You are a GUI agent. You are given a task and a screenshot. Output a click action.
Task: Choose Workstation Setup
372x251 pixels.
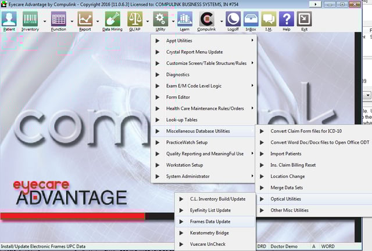coord(204,165)
